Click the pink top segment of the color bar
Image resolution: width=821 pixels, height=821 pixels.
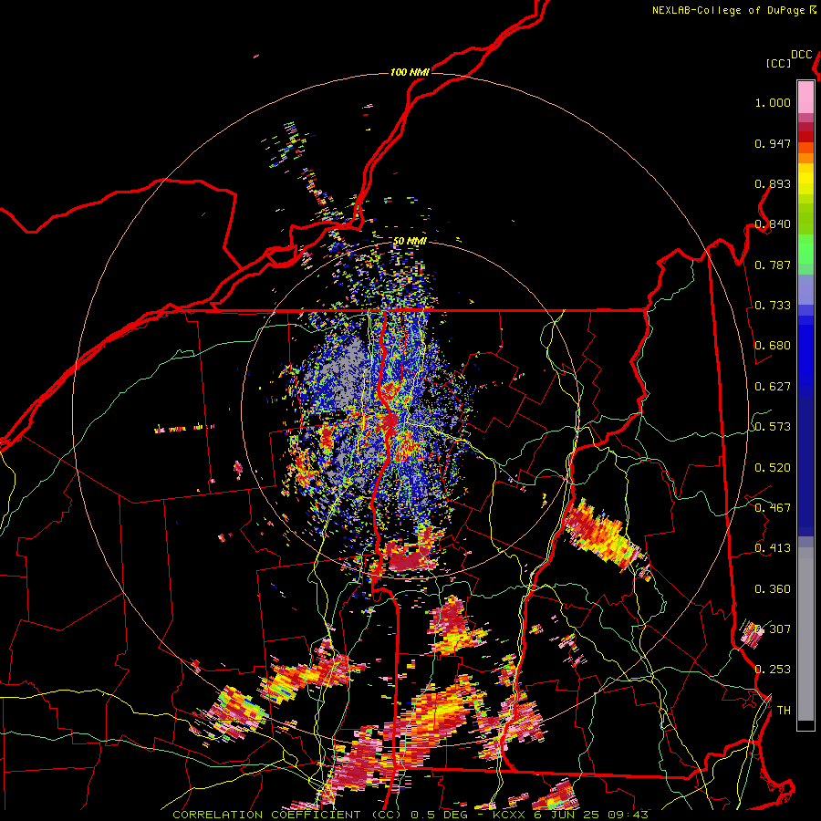(805, 97)
